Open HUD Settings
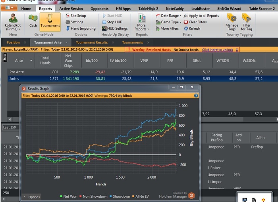The image size is (278, 202). point(115,29)
